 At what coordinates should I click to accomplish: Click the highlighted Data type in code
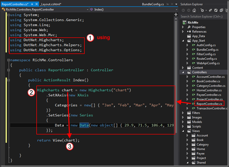click(84, 125)
